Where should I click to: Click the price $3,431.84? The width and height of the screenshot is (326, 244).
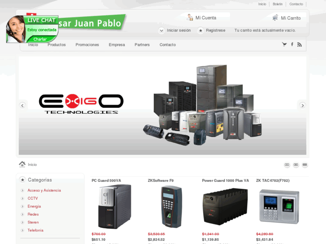(265, 240)
